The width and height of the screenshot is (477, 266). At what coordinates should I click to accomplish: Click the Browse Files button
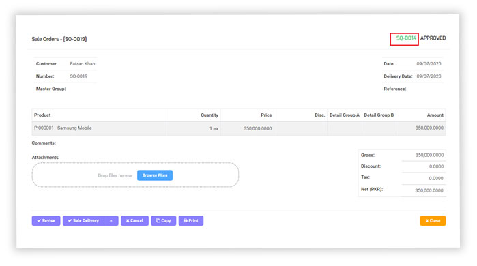click(x=155, y=175)
